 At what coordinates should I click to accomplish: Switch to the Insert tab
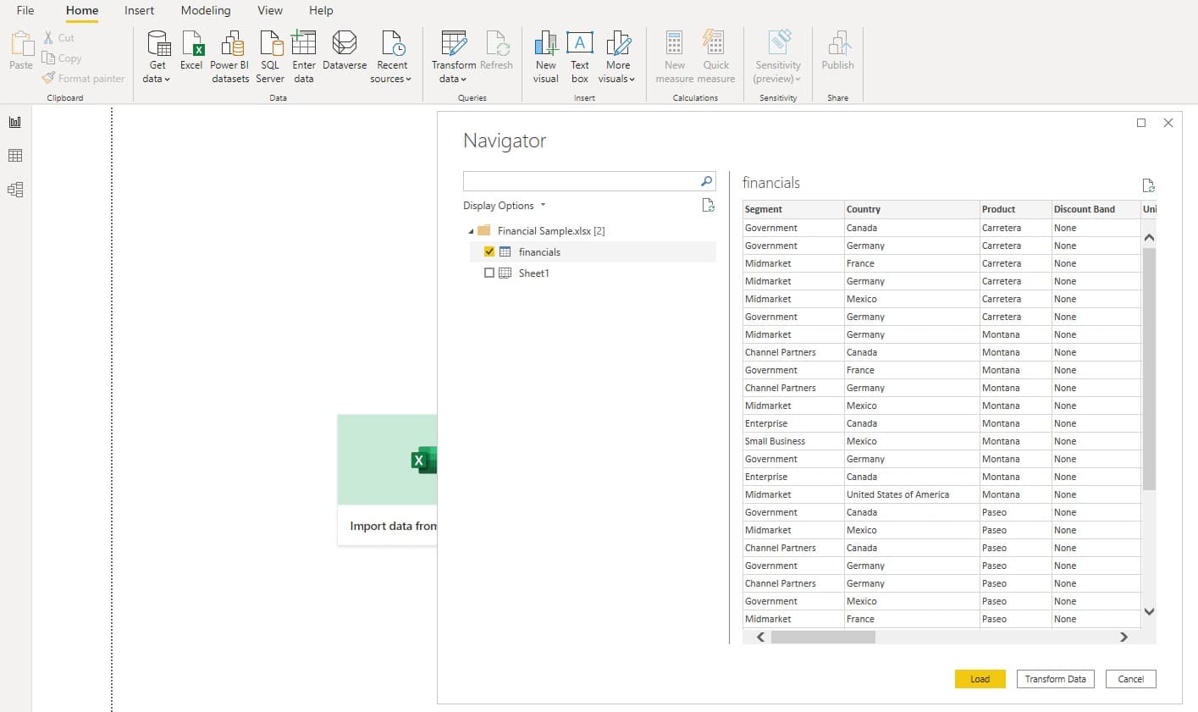139,10
